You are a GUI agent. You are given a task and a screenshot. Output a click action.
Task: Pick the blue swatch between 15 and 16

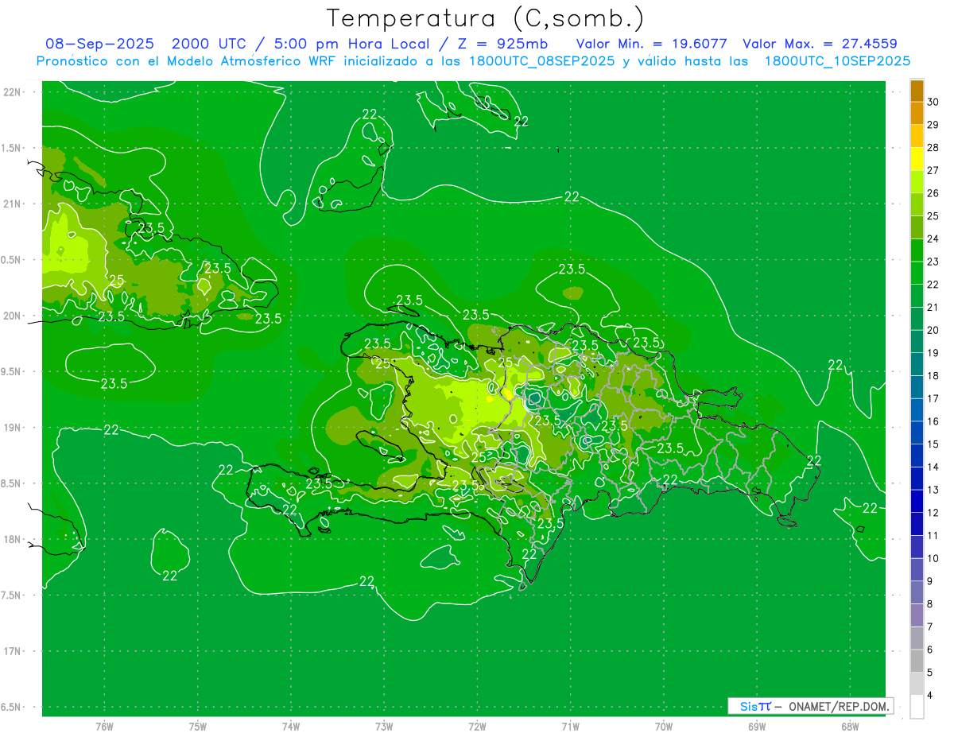(x=917, y=433)
